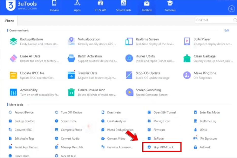Open Compress Photo tool
Image resolution: width=237 pixels, height=158 pixels.
69,130
